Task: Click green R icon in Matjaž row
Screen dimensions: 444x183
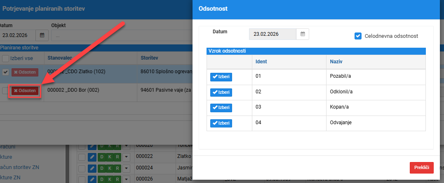Action: (x=117, y=179)
